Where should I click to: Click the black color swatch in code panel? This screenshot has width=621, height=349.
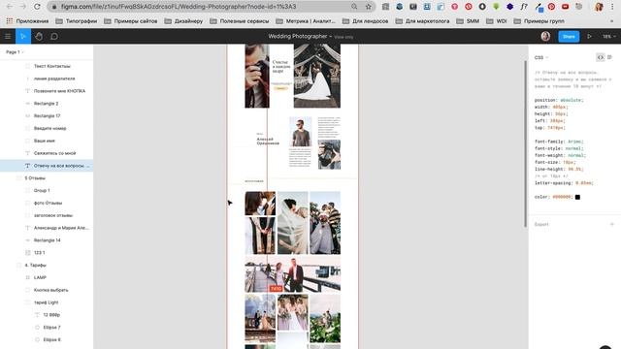pyautogui.click(x=577, y=197)
